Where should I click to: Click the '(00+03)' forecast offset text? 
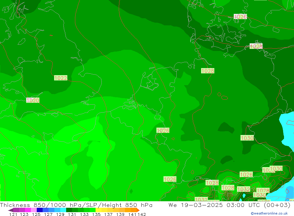(277, 205)
